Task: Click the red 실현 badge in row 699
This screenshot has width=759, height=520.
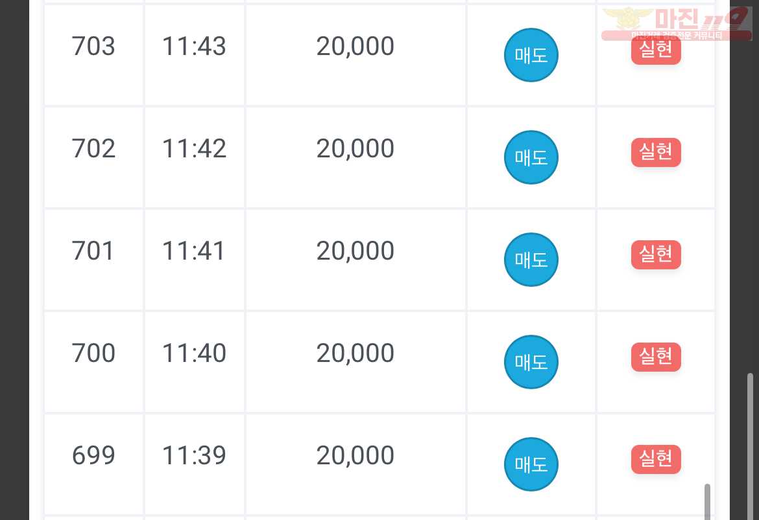Action: [656, 459]
